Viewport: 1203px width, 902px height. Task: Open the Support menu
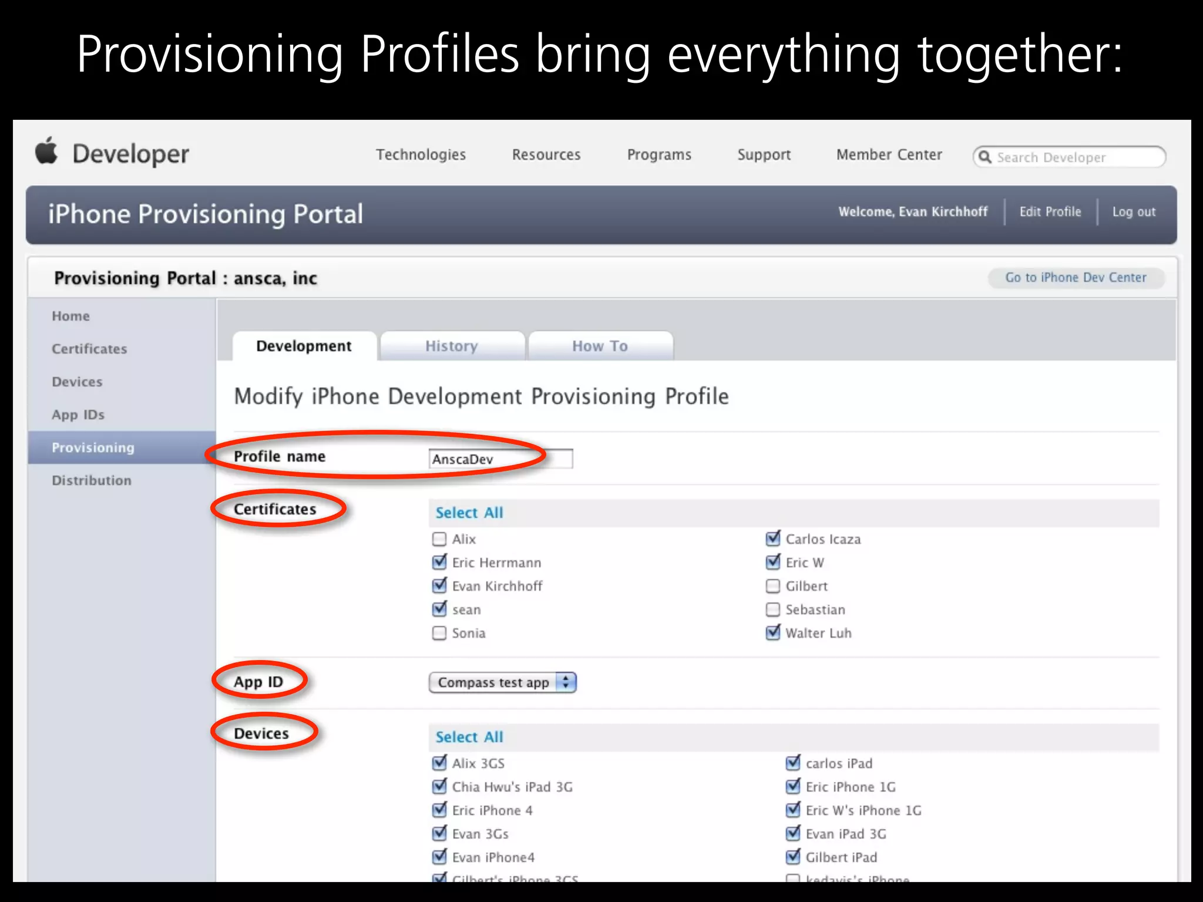click(764, 154)
